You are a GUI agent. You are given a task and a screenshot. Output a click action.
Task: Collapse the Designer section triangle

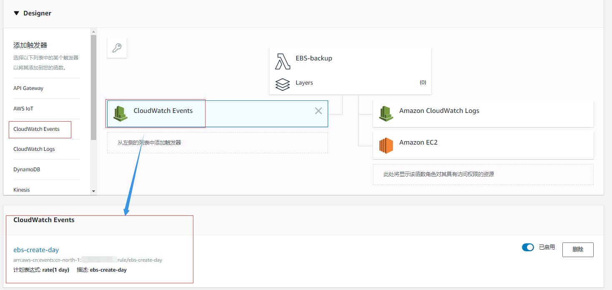pyautogui.click(x=16, y=13)
